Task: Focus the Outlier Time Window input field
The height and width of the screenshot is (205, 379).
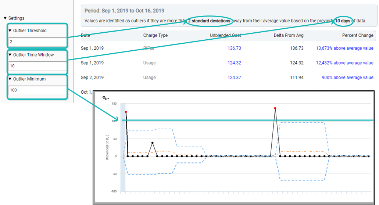Action: pyautogui.click(x=37, y=66)
